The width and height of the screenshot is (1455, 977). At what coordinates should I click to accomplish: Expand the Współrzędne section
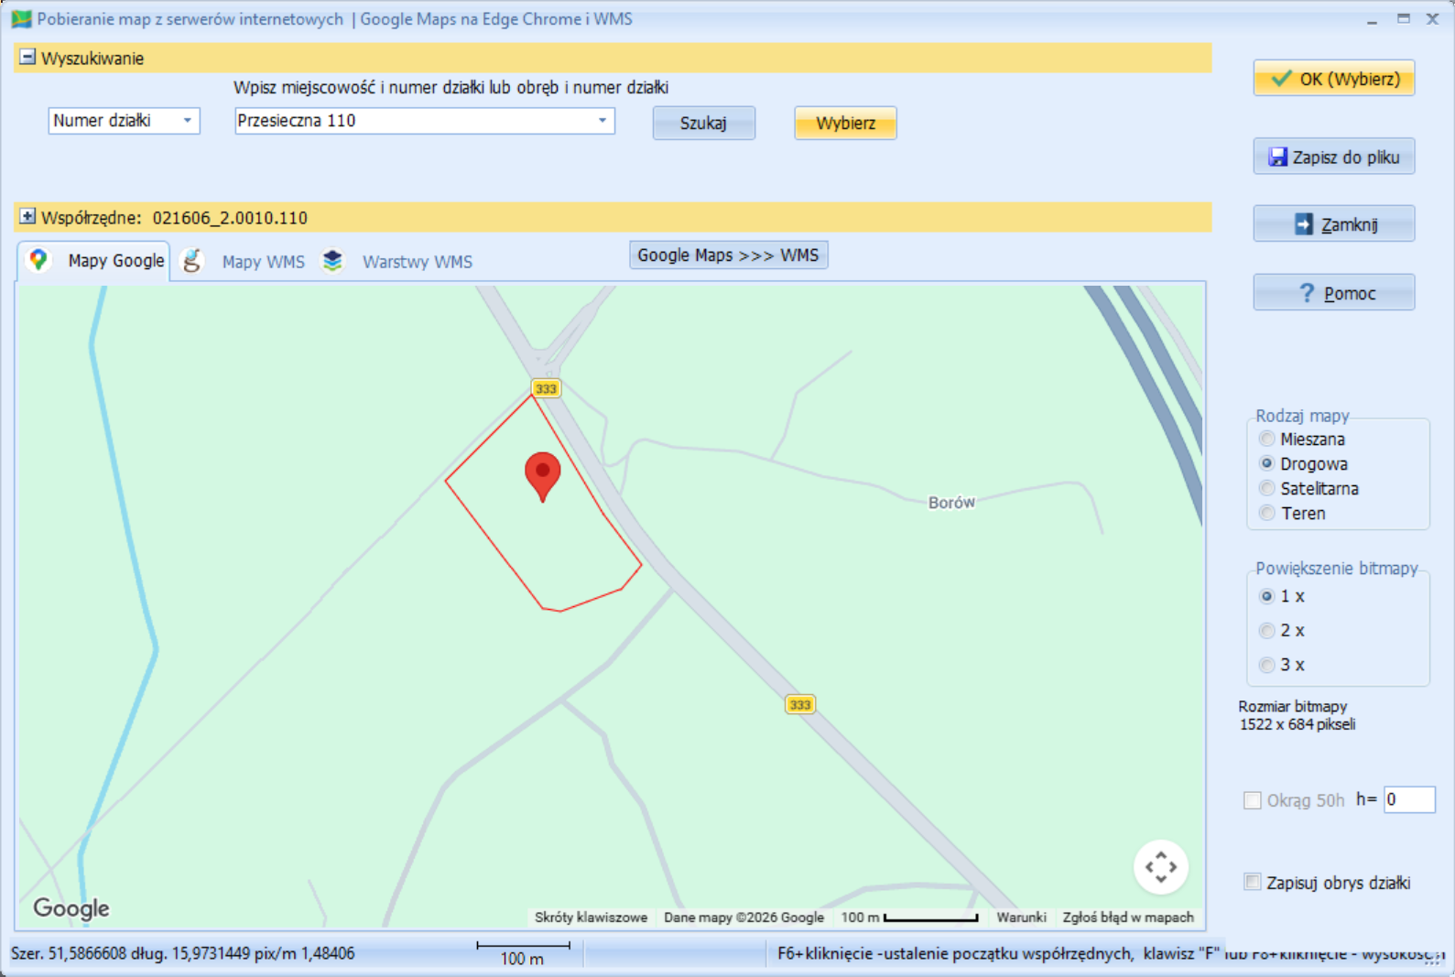coord(27,217)
